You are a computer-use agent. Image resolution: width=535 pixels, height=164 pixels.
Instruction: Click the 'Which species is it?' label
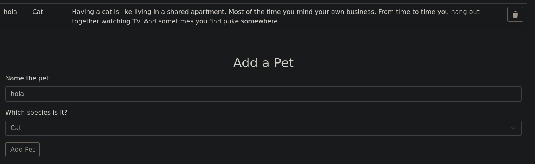click(x=36, y=113)
